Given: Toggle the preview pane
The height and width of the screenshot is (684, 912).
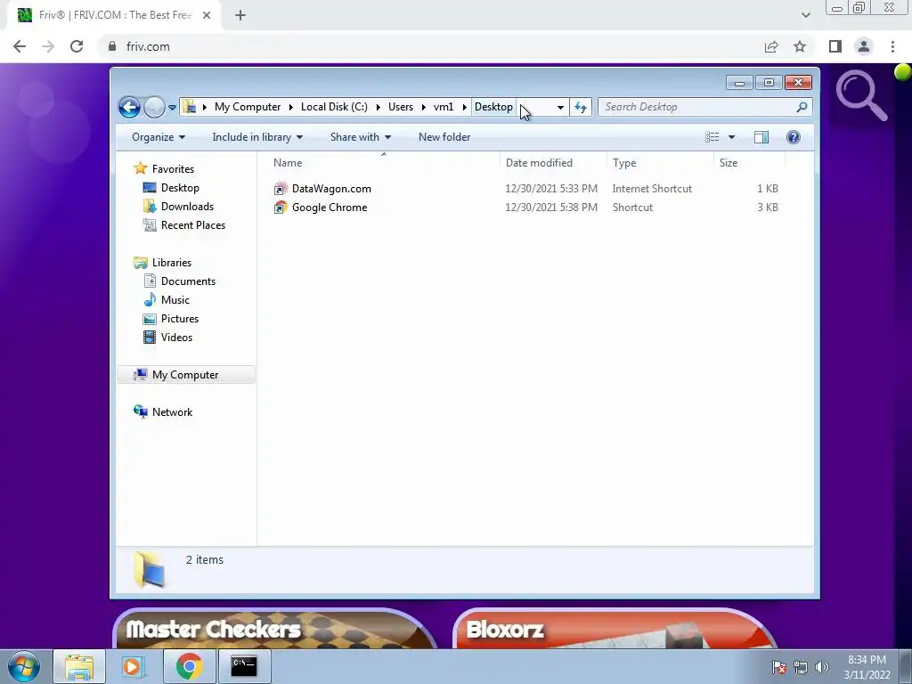Looking at the screenshot, I should point(761,137).
